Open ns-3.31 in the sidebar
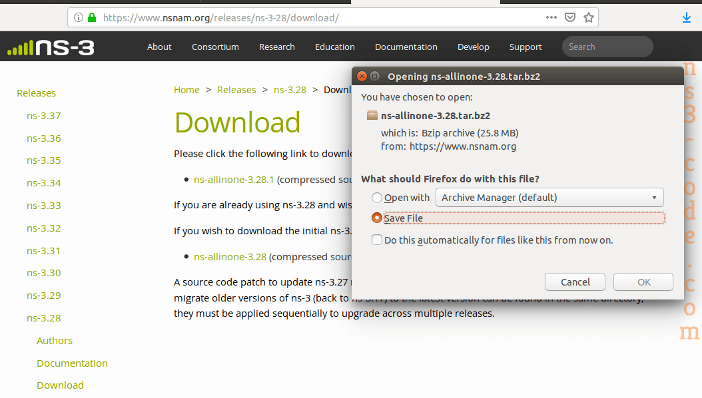Screen dimensions: 702x398 (43, 251)
